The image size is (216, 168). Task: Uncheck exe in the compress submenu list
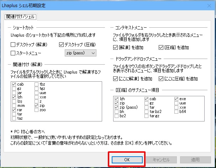[x=177, y=99]
